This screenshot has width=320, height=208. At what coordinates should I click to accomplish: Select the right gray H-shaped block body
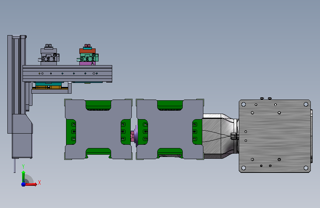click(x=170, y=130)
